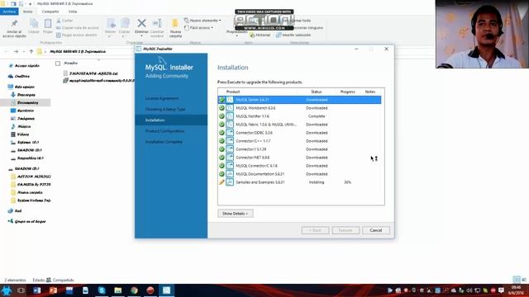Select the mysql-installer-community file
529x297 pixels.
[x=99, y=81]
